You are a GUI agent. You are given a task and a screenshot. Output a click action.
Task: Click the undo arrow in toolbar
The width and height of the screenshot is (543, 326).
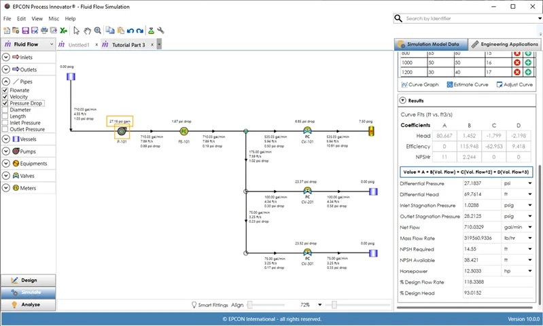[130, 31]
